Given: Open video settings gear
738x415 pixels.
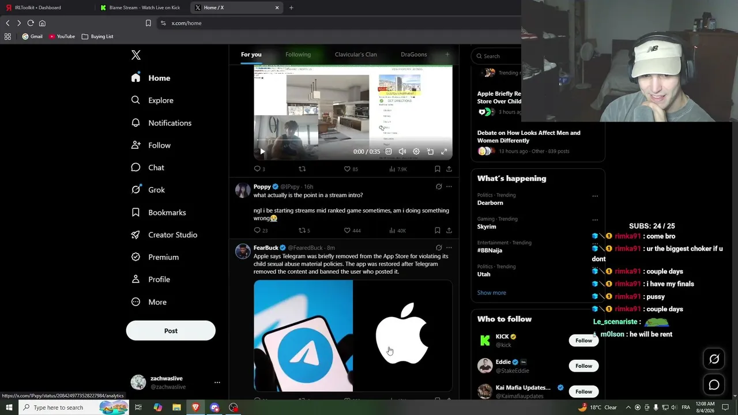Looking at the screenshot, I should pos(416,152).
